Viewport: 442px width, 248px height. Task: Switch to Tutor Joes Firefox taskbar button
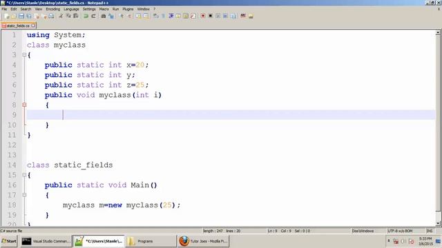pyautogui.click(x=203, y=241)
